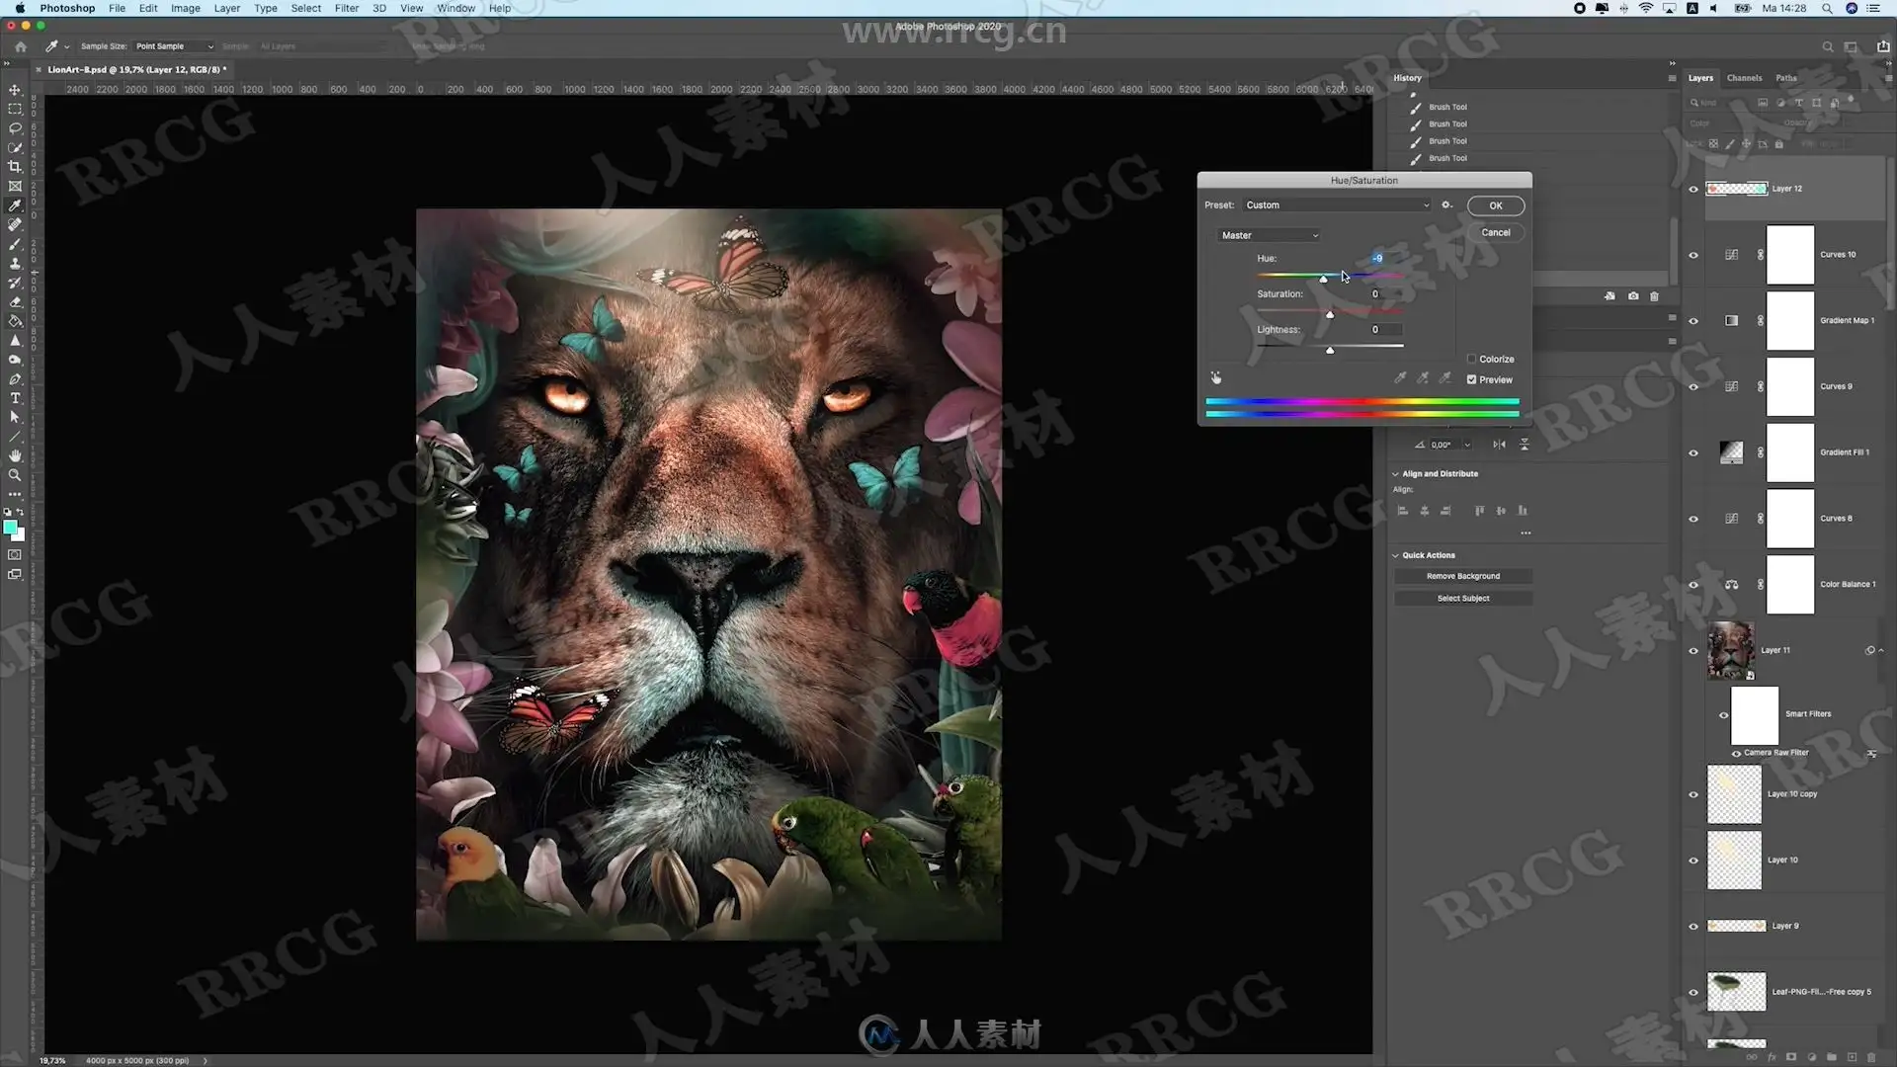Swap foreground and background colors
The image size is (1897, 1067).
click(21, 512)
